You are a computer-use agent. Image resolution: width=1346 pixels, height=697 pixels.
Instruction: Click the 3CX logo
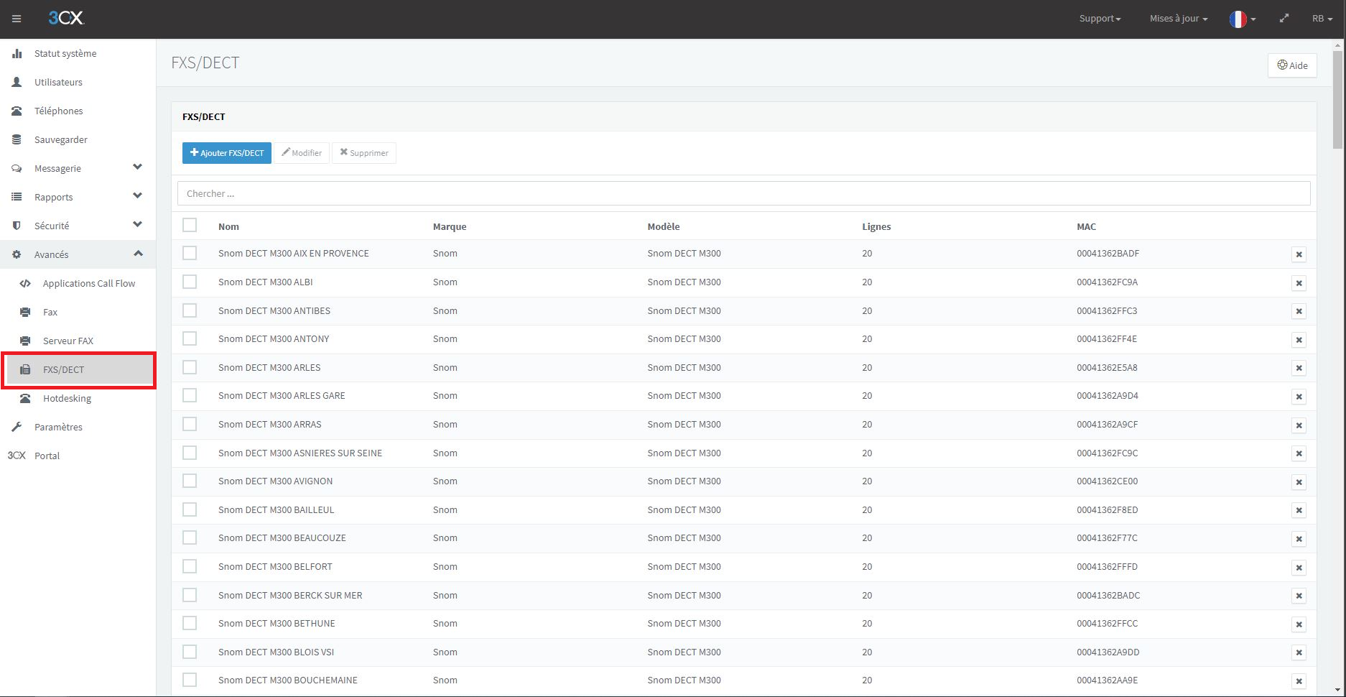(x=66, y=18)
